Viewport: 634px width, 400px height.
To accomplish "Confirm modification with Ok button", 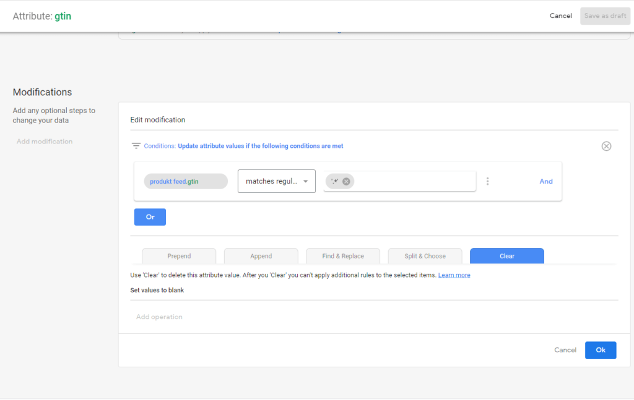I will click(x=600, y=350).
